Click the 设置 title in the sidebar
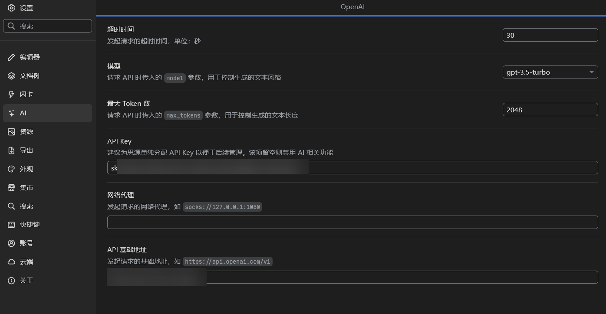This screenshot has width=606, height=314. 26,8
